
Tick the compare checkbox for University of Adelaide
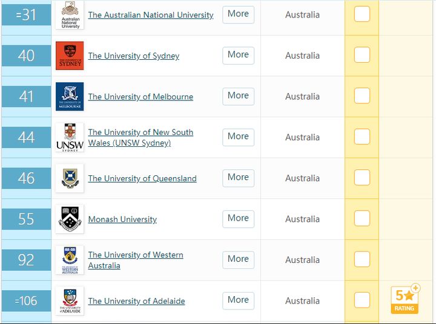(x=362, y=300)
